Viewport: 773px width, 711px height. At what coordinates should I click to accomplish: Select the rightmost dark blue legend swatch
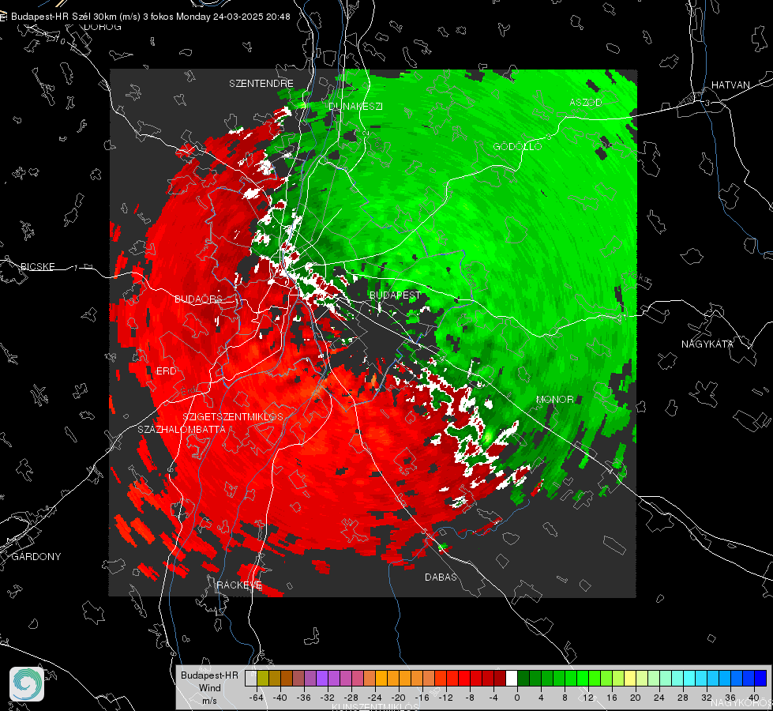pyautogui.click(x=760, y=678)
